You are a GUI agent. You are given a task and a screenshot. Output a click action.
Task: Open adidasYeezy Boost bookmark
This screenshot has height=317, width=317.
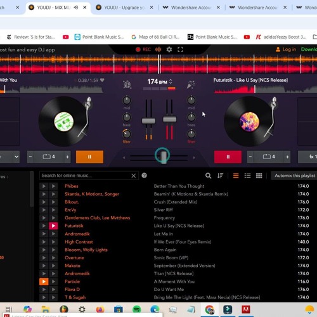click(x=281, y=37)
